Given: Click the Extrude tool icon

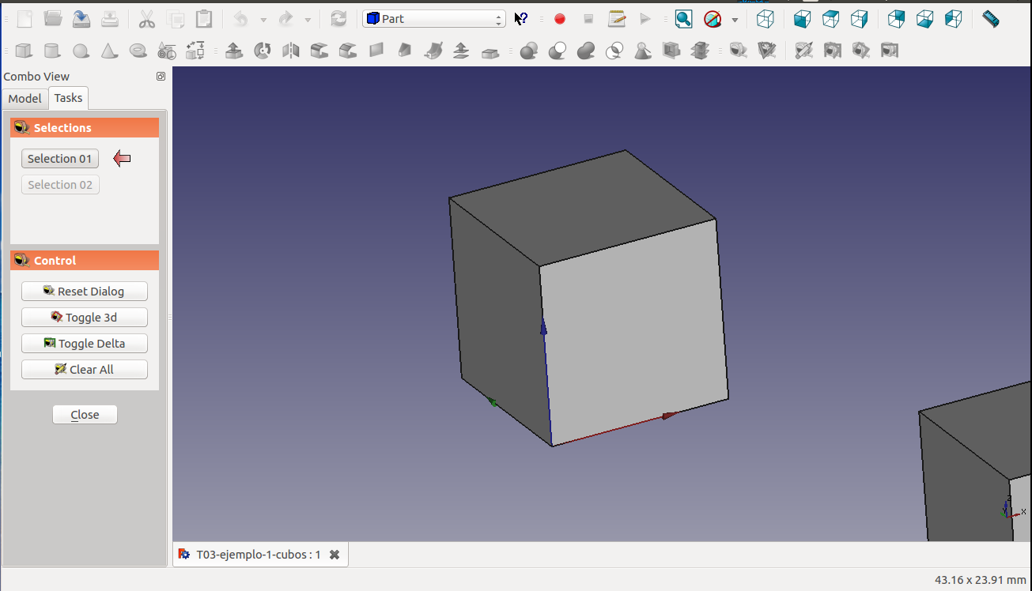Looking at the screenshot, I should coord(234,51).
